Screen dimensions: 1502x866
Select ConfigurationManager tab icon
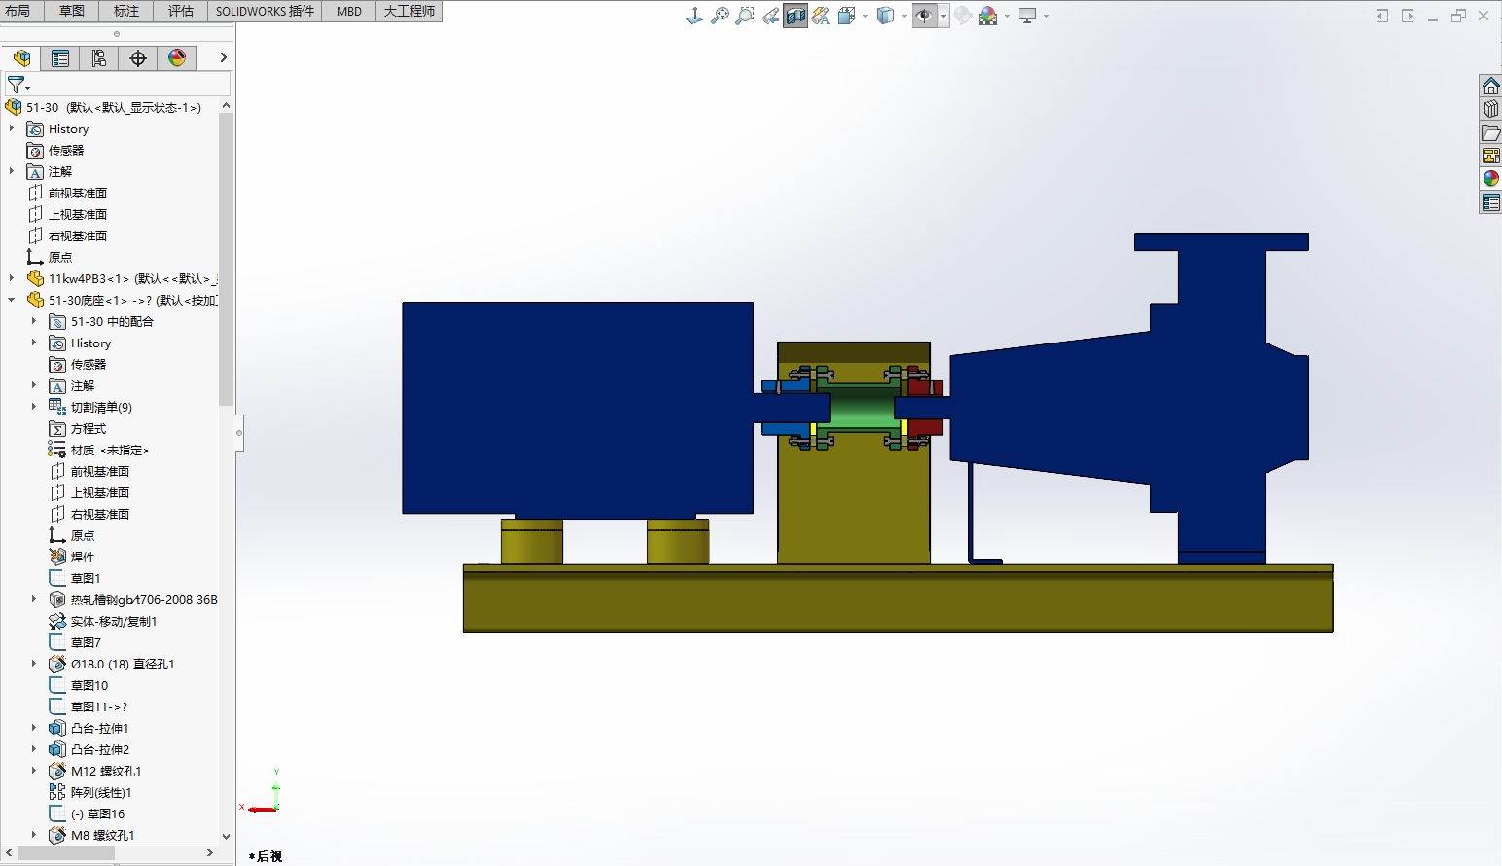99,58
